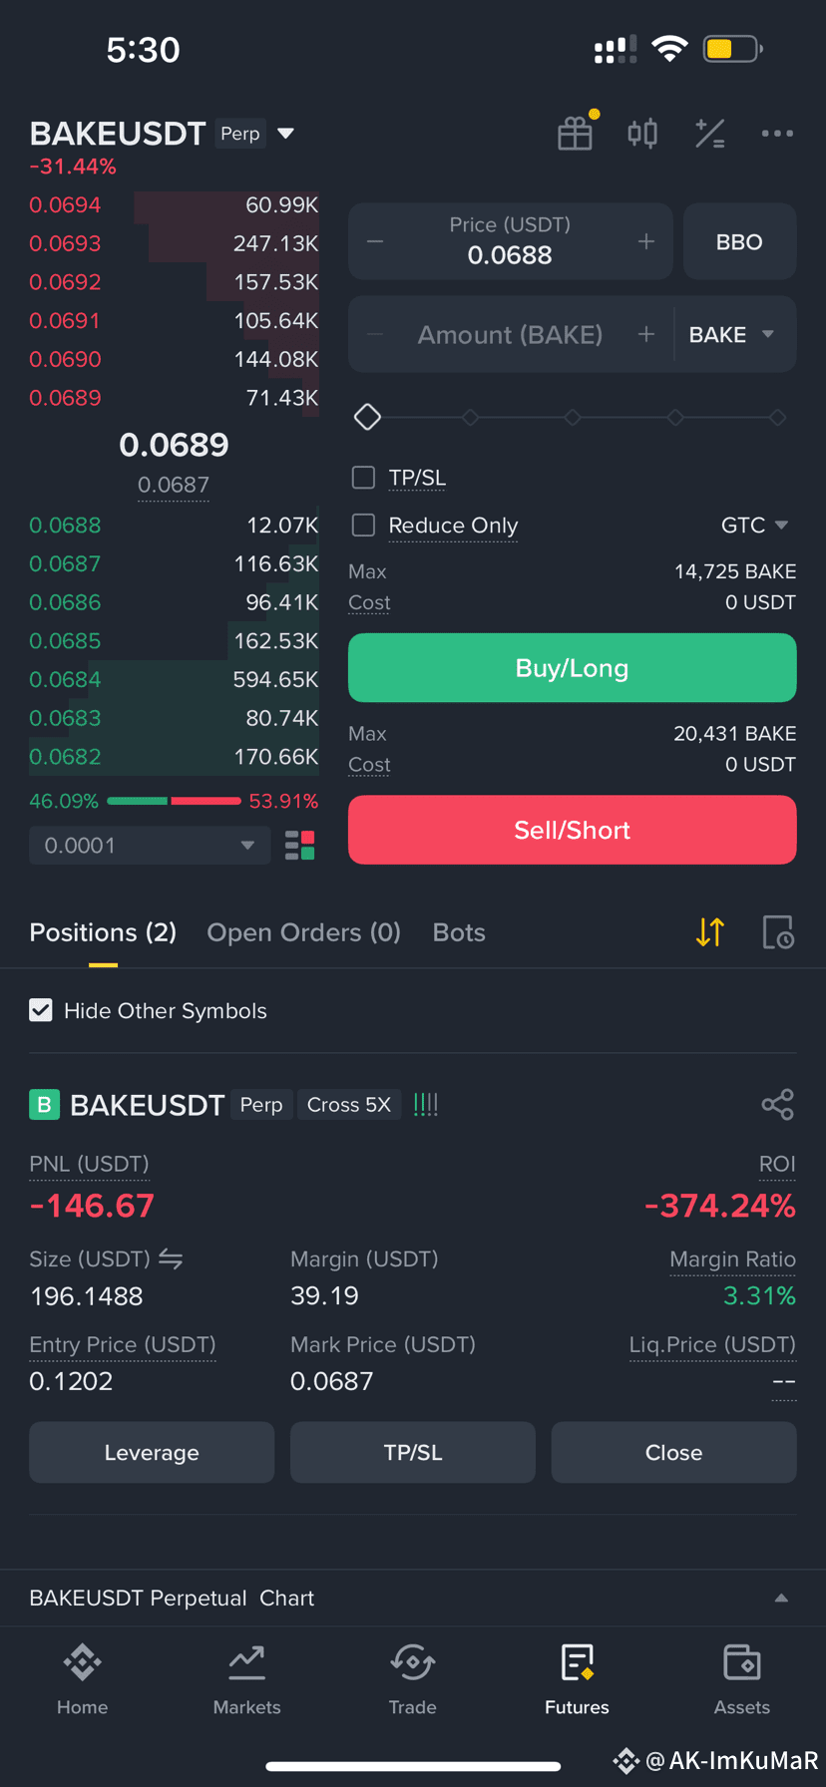Open the calculator percent icon
This screenshot has height=1787, width=826.
[x=710, y=133]
